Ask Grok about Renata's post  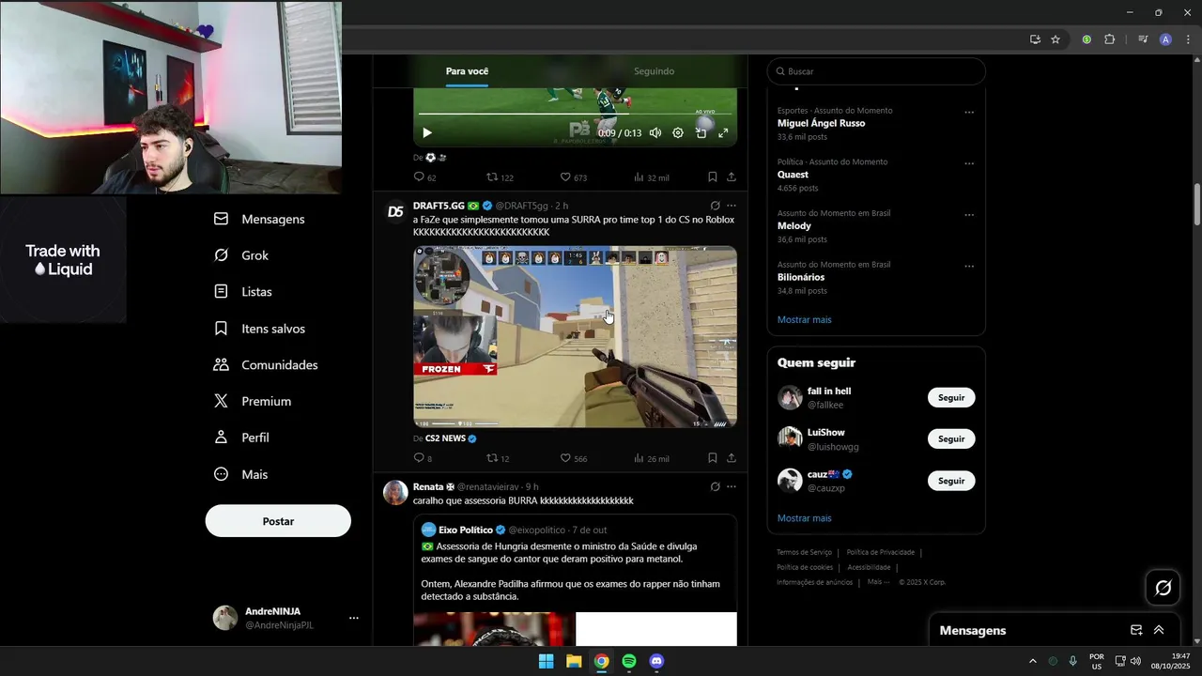click(715, 487)
